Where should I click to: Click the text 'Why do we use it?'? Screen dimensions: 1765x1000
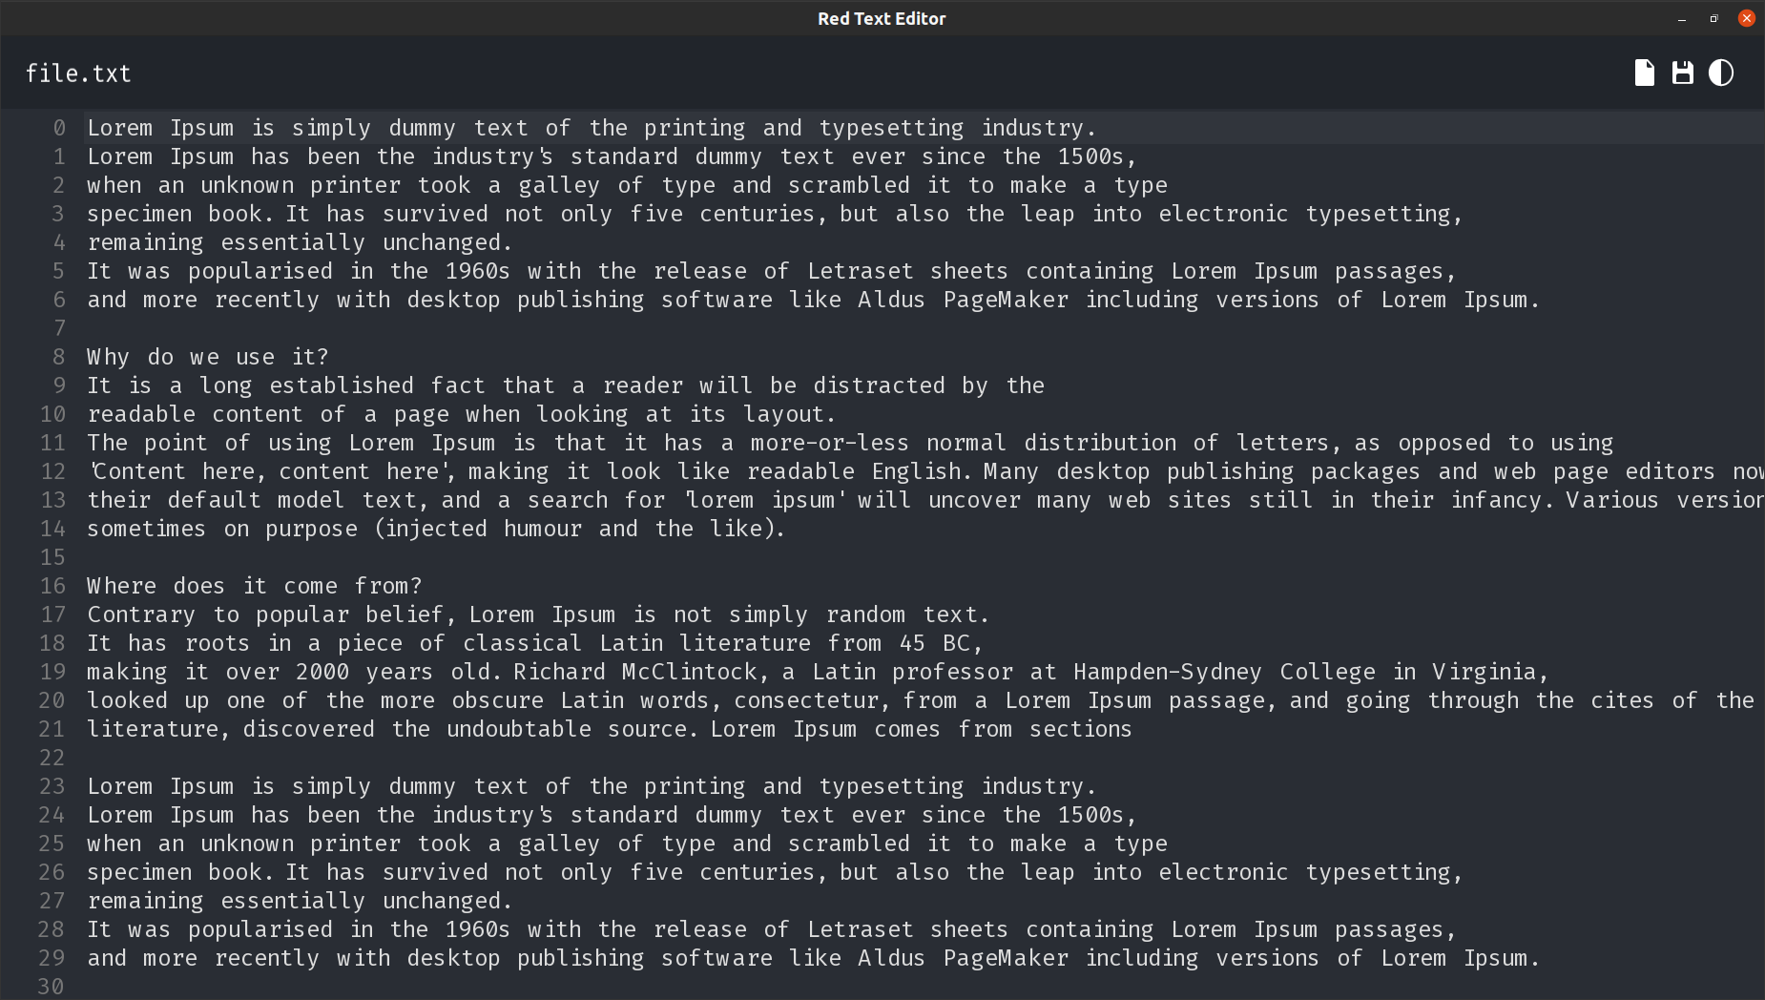(208, 357)
